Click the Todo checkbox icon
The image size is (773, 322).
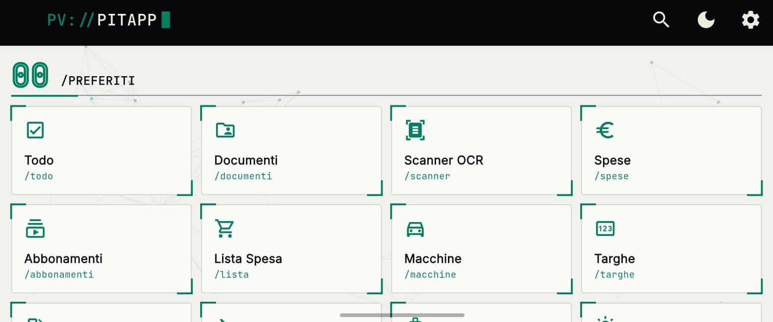(35, 130)
